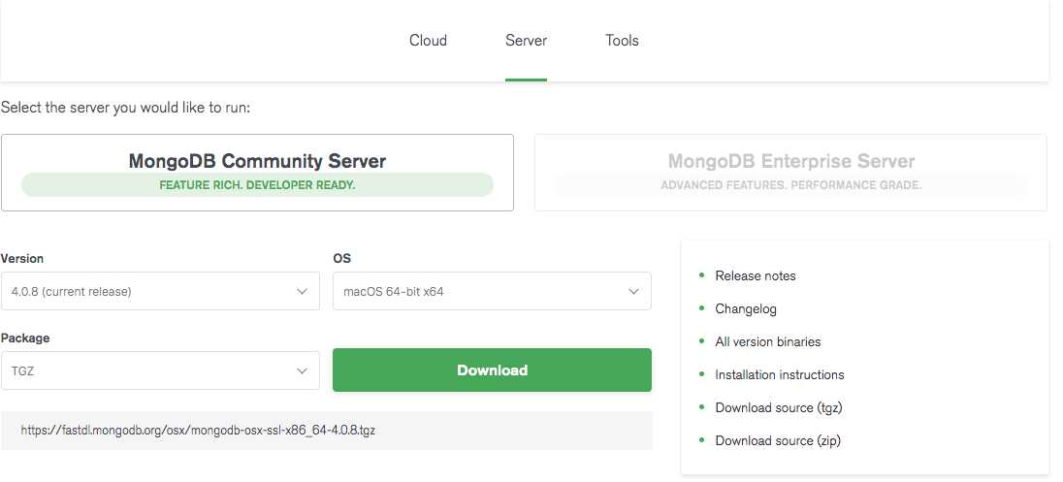Screen dimensions: 1063x482
Task: Choose MongoDB Enterprise Server card
Action: tap(790, 173)
